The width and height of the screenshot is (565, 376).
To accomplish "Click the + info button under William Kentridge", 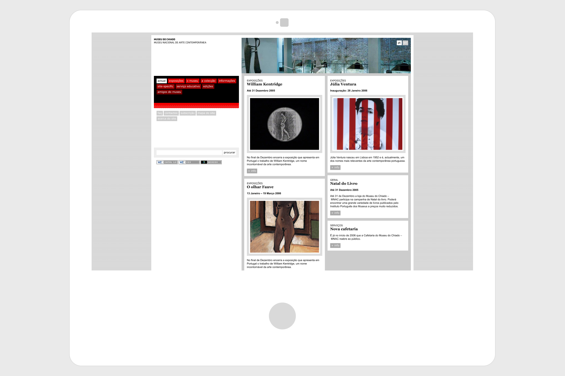I will pyautogui.click(x=252, y=171).
